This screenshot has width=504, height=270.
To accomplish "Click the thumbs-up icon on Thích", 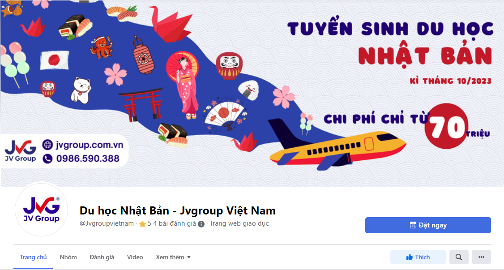I will (x=410, y=257).
